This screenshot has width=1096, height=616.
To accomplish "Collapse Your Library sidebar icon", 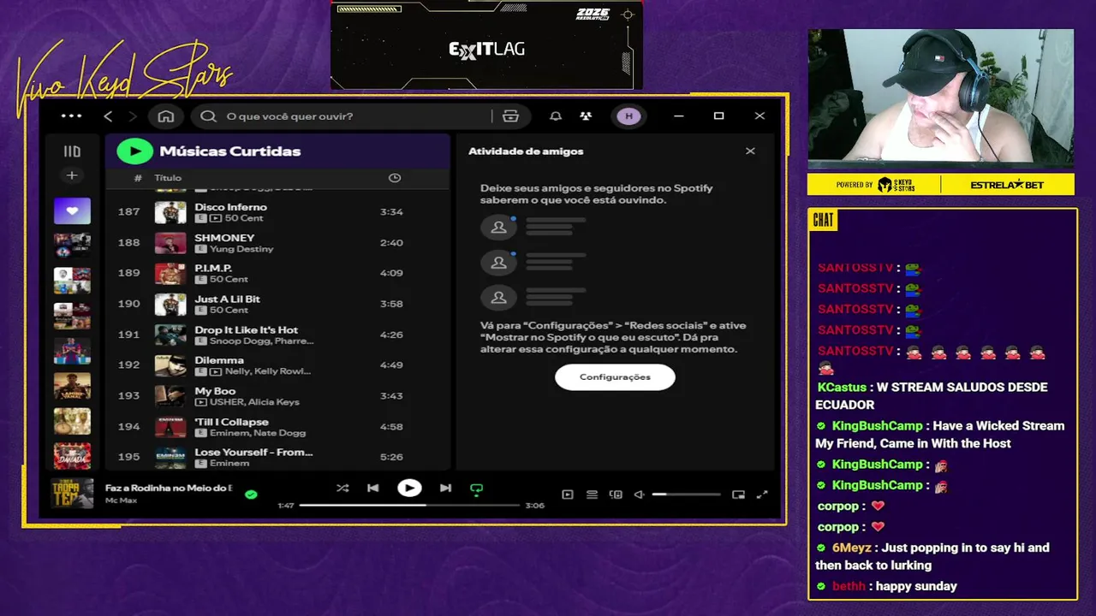I will [72, 151].
